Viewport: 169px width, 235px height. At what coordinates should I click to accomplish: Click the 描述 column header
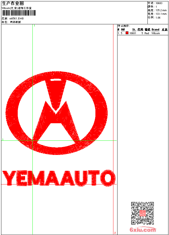tap(147, 30)
